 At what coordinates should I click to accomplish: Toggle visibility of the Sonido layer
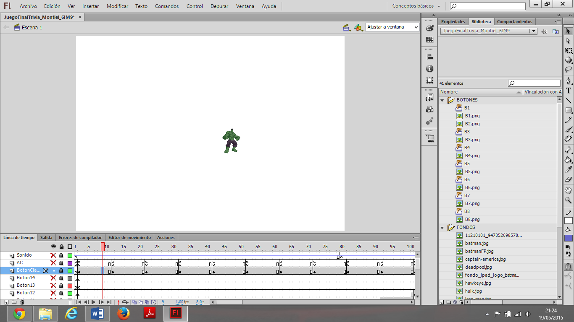pyautogui.click(x=53, y=255)
